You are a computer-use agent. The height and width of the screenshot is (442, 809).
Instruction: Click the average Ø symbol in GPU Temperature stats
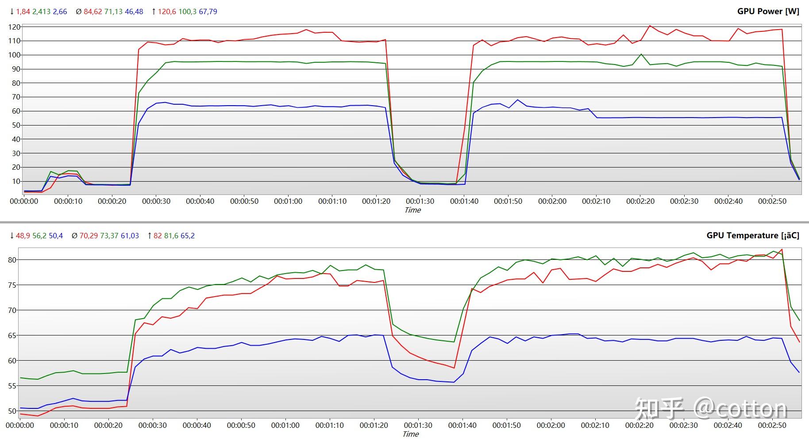tap(74, 236)
